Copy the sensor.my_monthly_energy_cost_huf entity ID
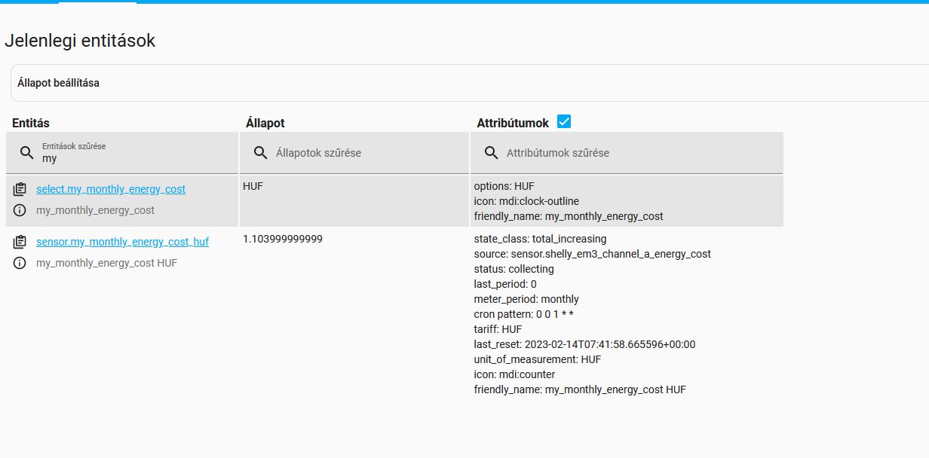This screenshot has width=929, height=458. pyautogui.click(x=20, y=242)
